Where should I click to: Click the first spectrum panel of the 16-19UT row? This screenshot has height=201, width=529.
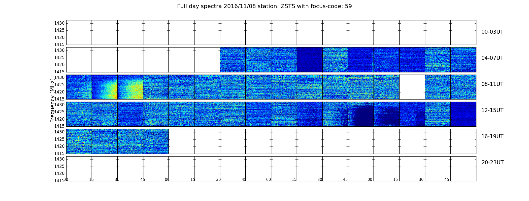tap(79, 141)
